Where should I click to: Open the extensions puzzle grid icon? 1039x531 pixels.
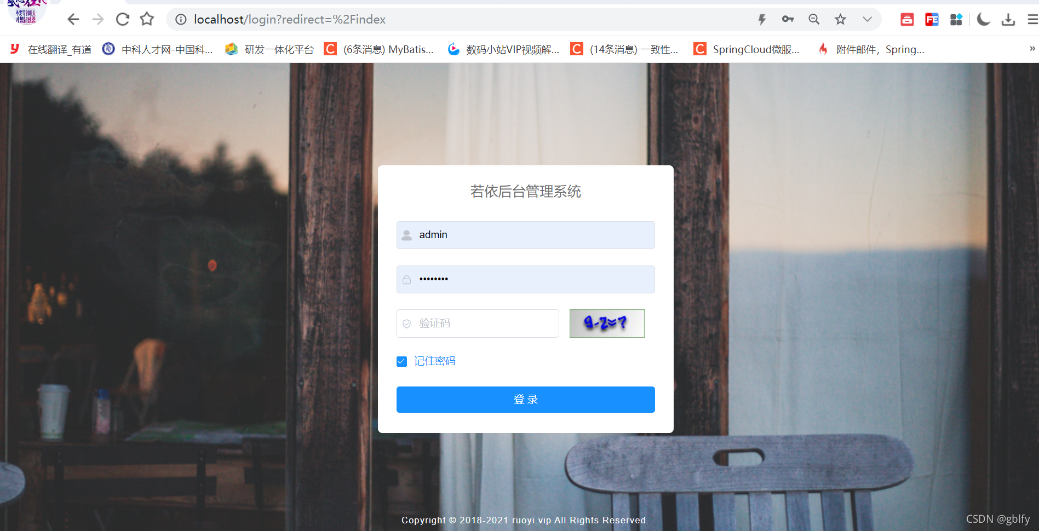[956, 19]
